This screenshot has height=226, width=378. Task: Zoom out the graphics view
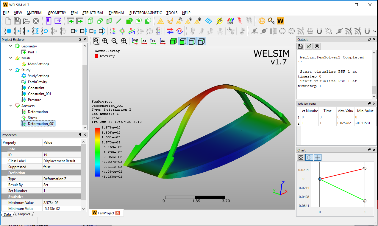pyautogui.click(x=115, y=41)
